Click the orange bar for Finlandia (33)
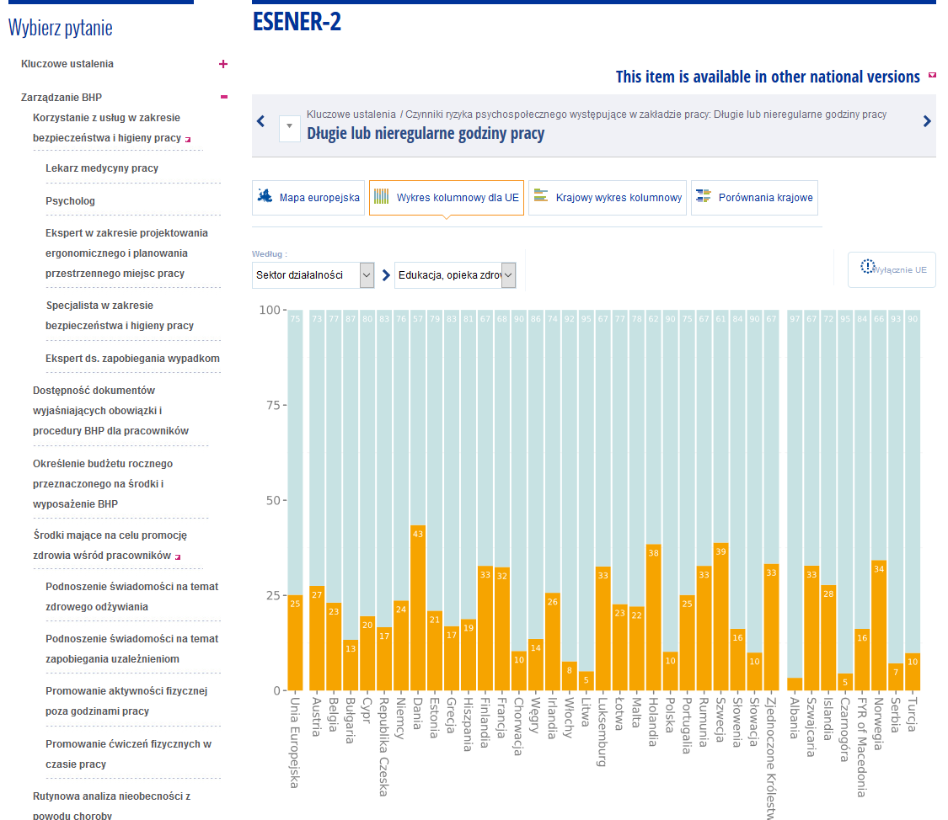The height and width of the screenshot is (820, 948). point(485,628)
